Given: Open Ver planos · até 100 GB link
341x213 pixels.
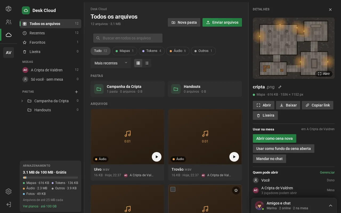Looking at the screenshot, I should coord(40,206).
